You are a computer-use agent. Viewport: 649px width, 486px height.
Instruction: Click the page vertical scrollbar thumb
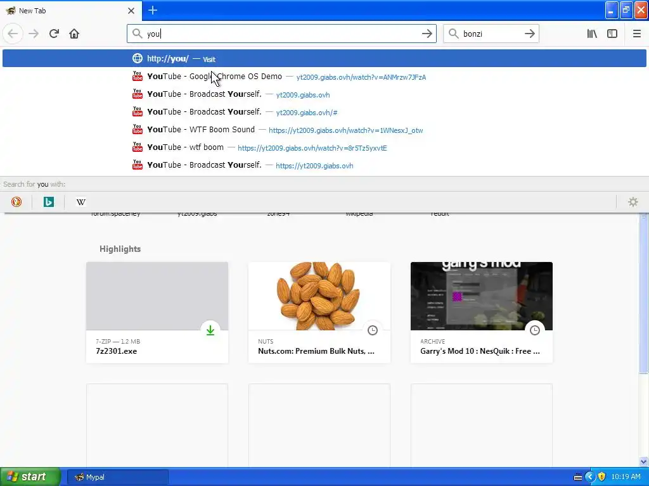click(x=643, y=295)
